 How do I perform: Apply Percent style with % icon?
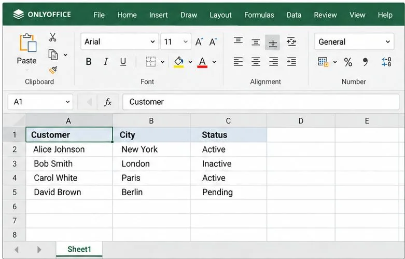(x=348, y=62)
